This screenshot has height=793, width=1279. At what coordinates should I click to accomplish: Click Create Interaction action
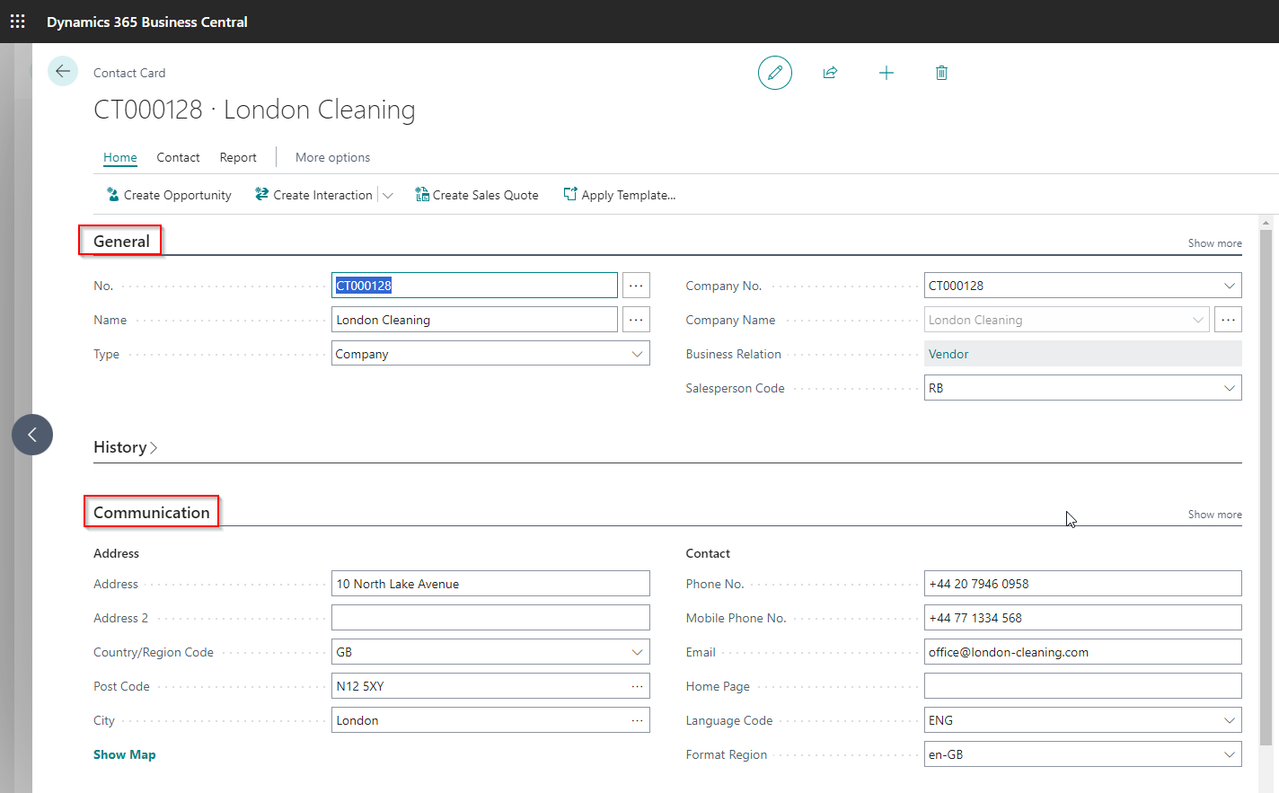coord(313,195)
